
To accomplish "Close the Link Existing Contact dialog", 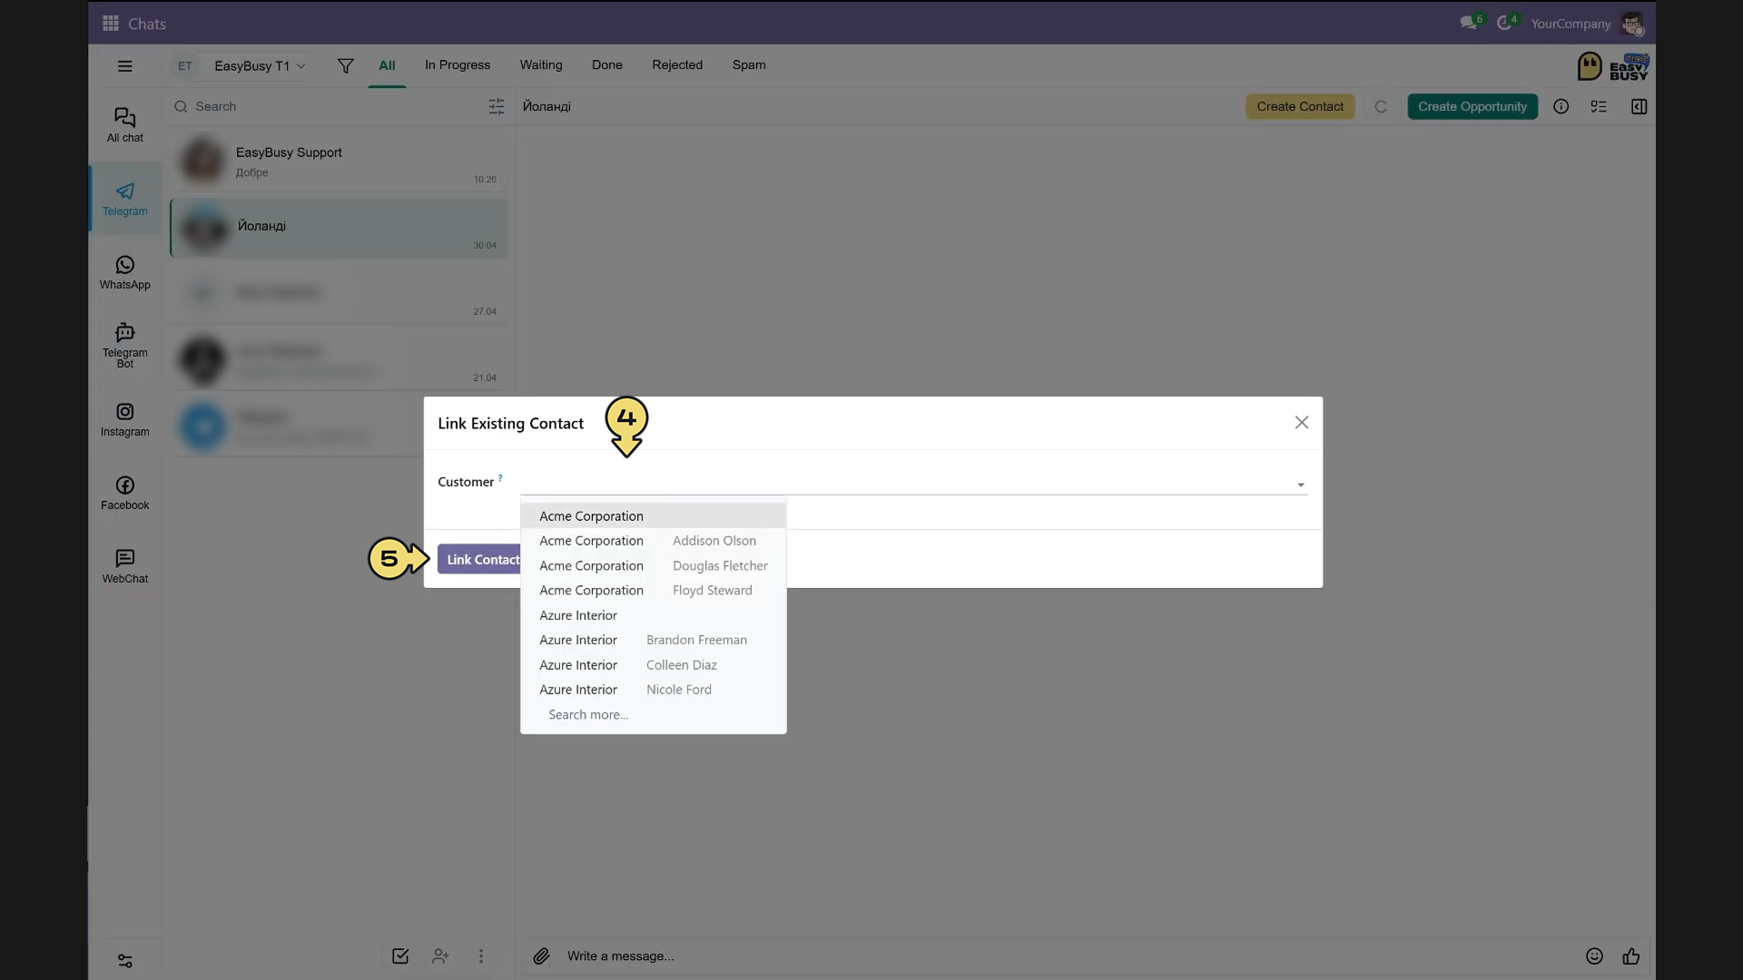I will [x=1302, y=423].
